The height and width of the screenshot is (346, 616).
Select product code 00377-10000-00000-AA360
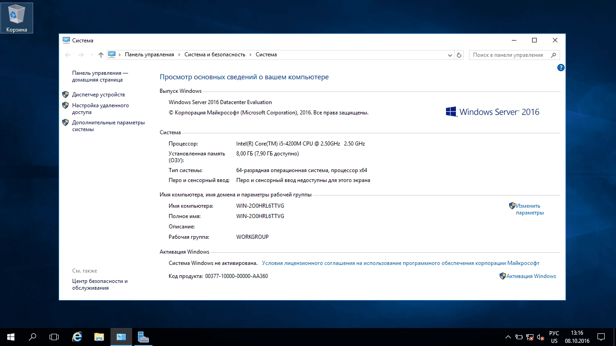(x=236, y=276)
